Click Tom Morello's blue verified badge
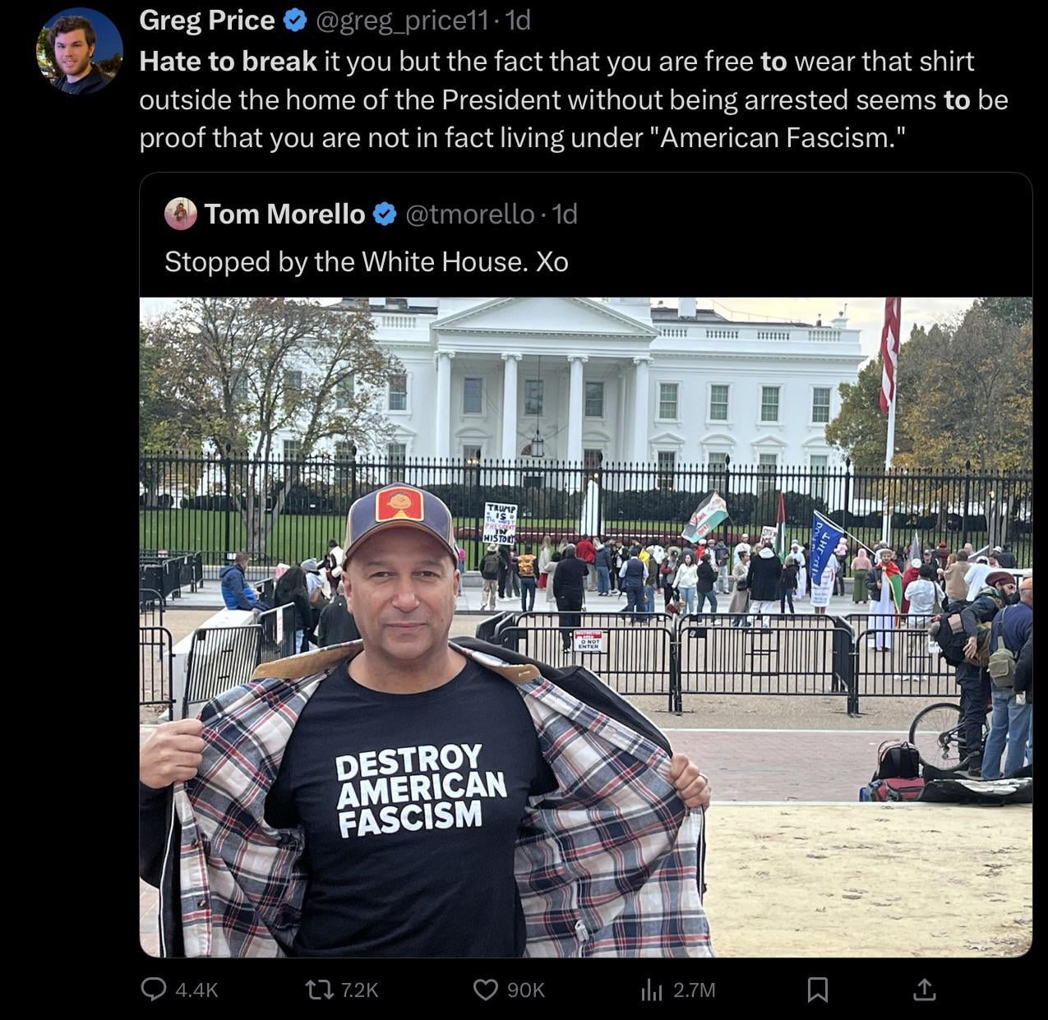The height and width of the screenshot is (1020, 1048). [385, 215]
